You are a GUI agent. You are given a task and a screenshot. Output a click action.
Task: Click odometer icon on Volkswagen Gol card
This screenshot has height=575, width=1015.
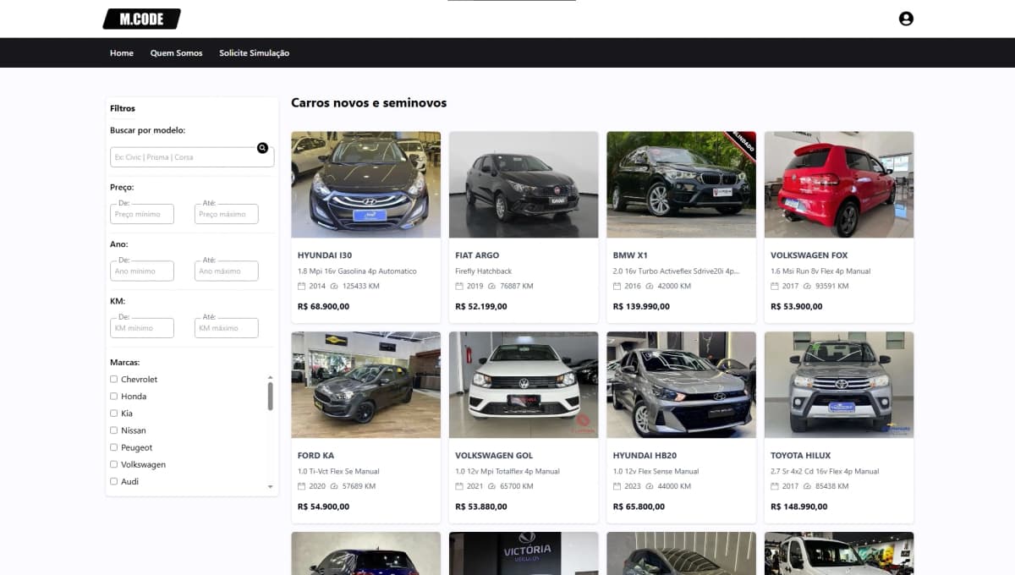pos(492,486)
